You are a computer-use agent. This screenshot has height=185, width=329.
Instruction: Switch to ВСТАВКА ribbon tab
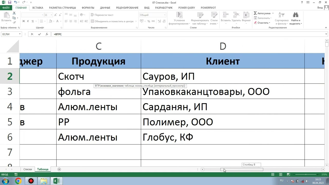38,8
